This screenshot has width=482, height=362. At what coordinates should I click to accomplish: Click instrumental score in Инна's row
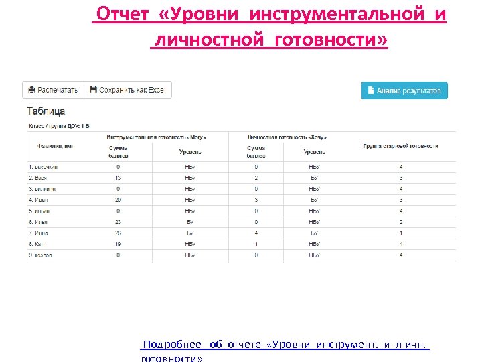118,233
